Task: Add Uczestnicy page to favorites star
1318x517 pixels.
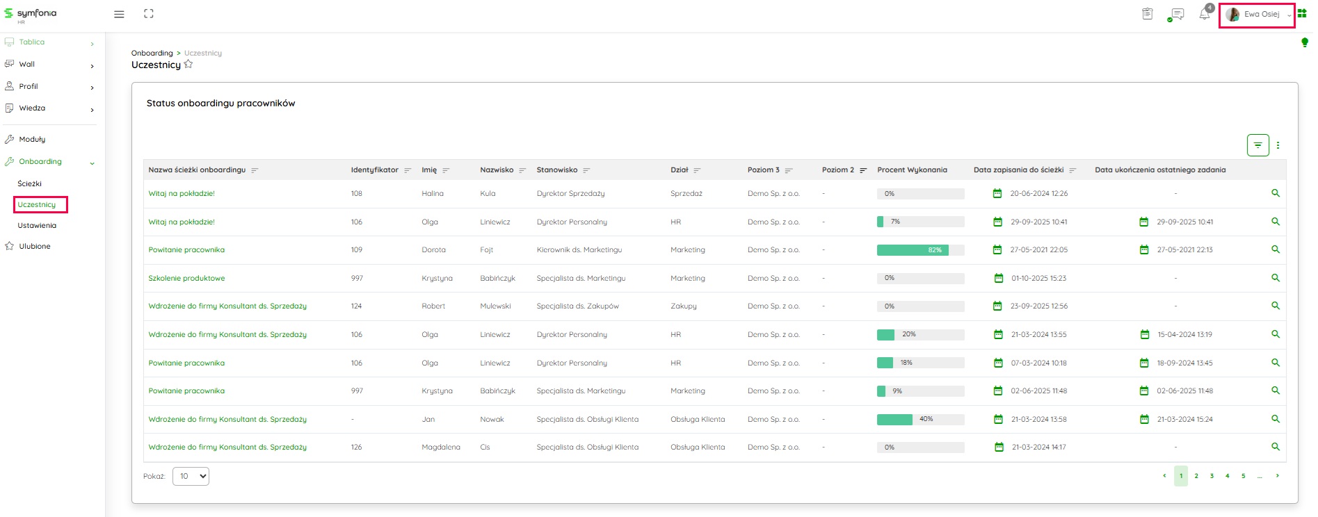Action: [188, 65]
